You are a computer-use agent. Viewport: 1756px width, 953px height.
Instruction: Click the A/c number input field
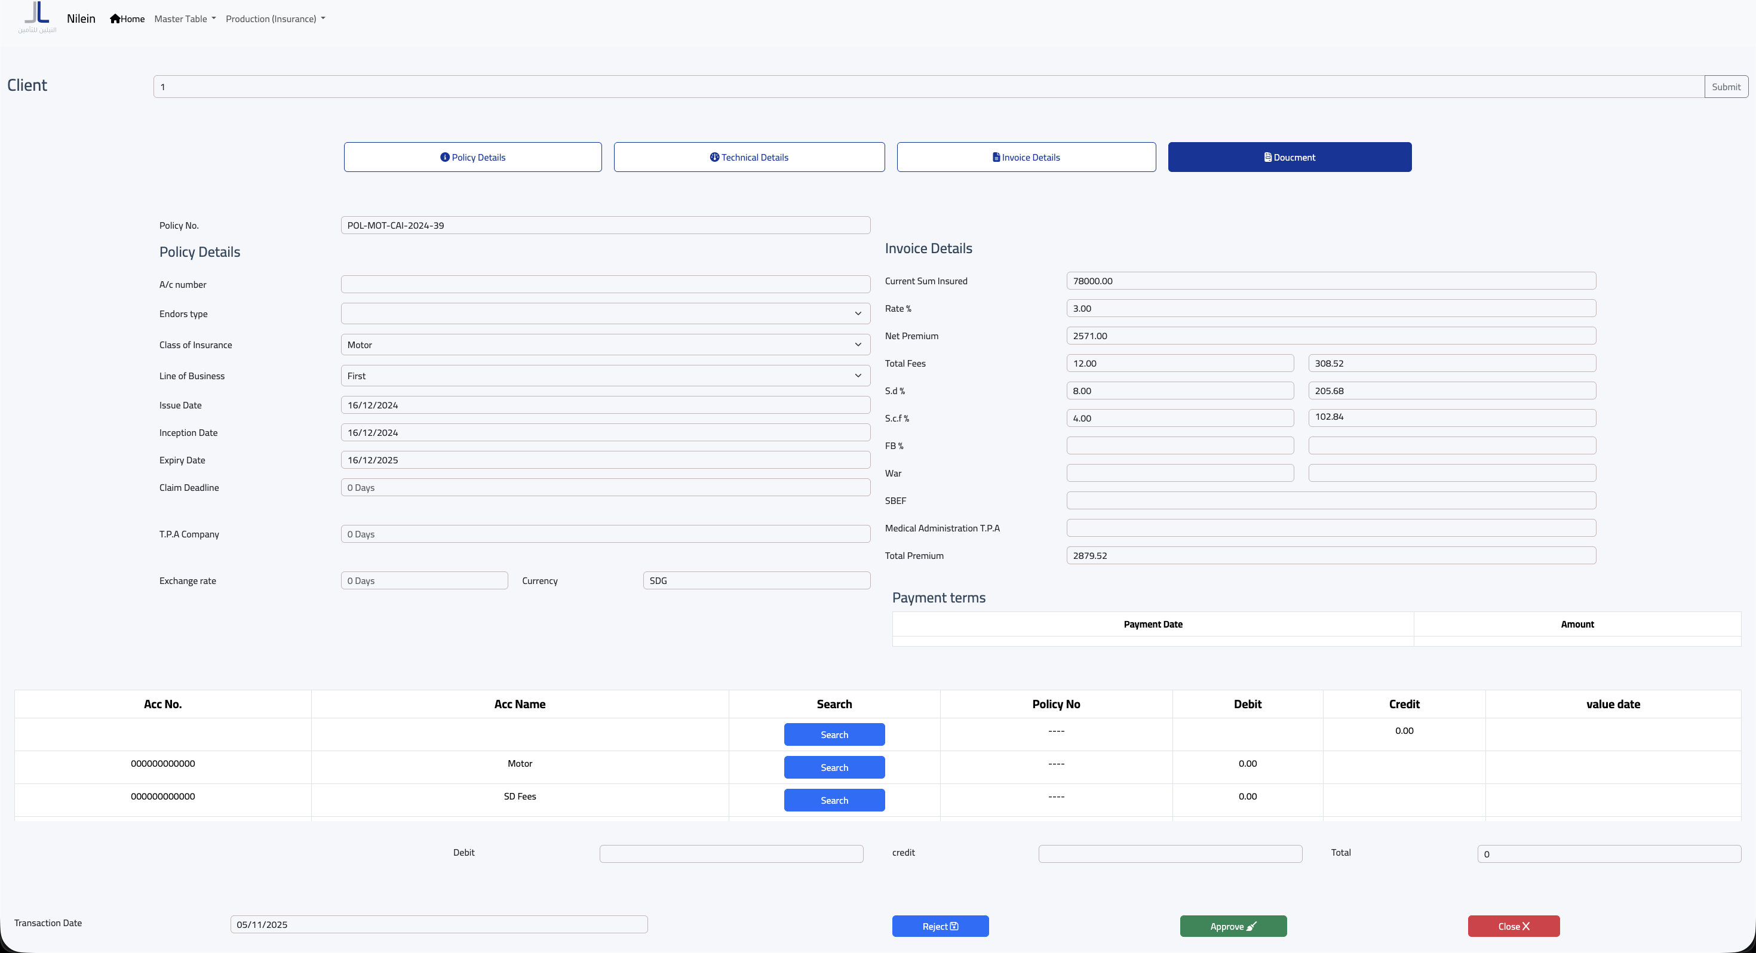click(604, 284)
